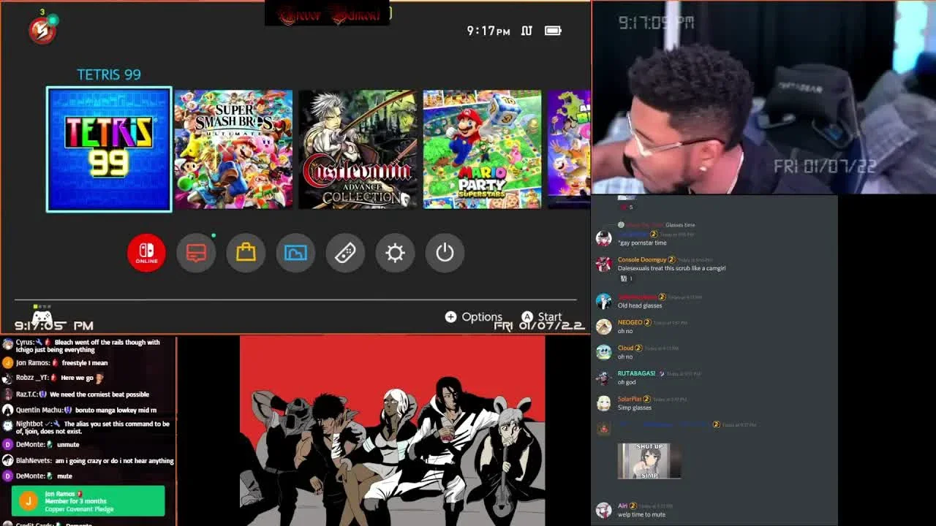Open the SHUT UP SIMP image in Discord

tap(649, 461)
